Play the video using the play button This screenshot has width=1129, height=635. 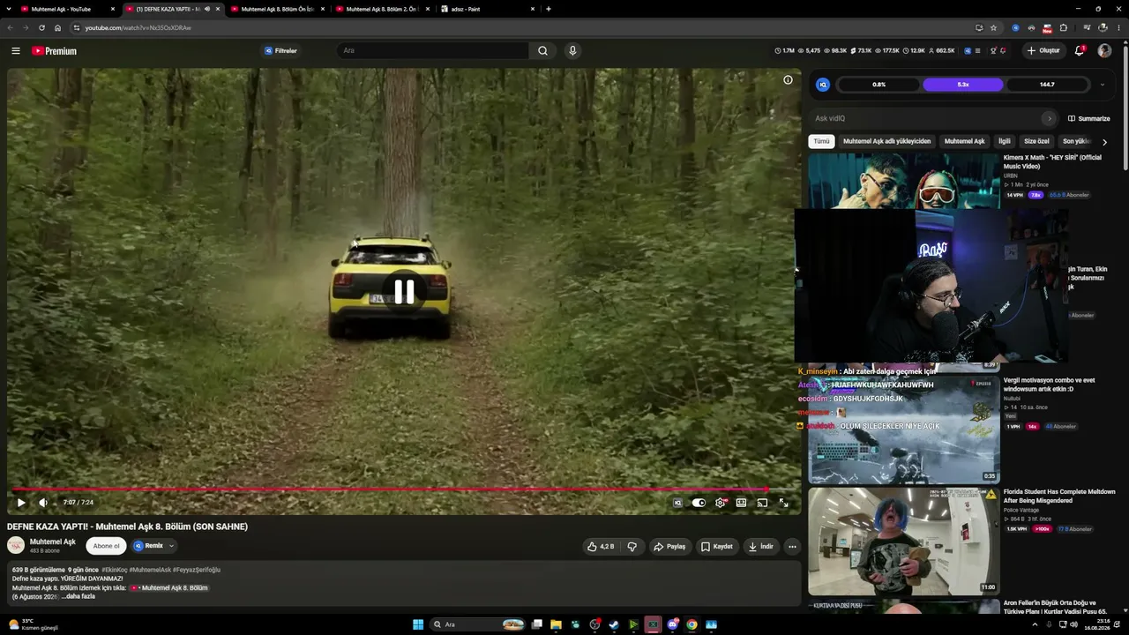[x=21, y=503]
